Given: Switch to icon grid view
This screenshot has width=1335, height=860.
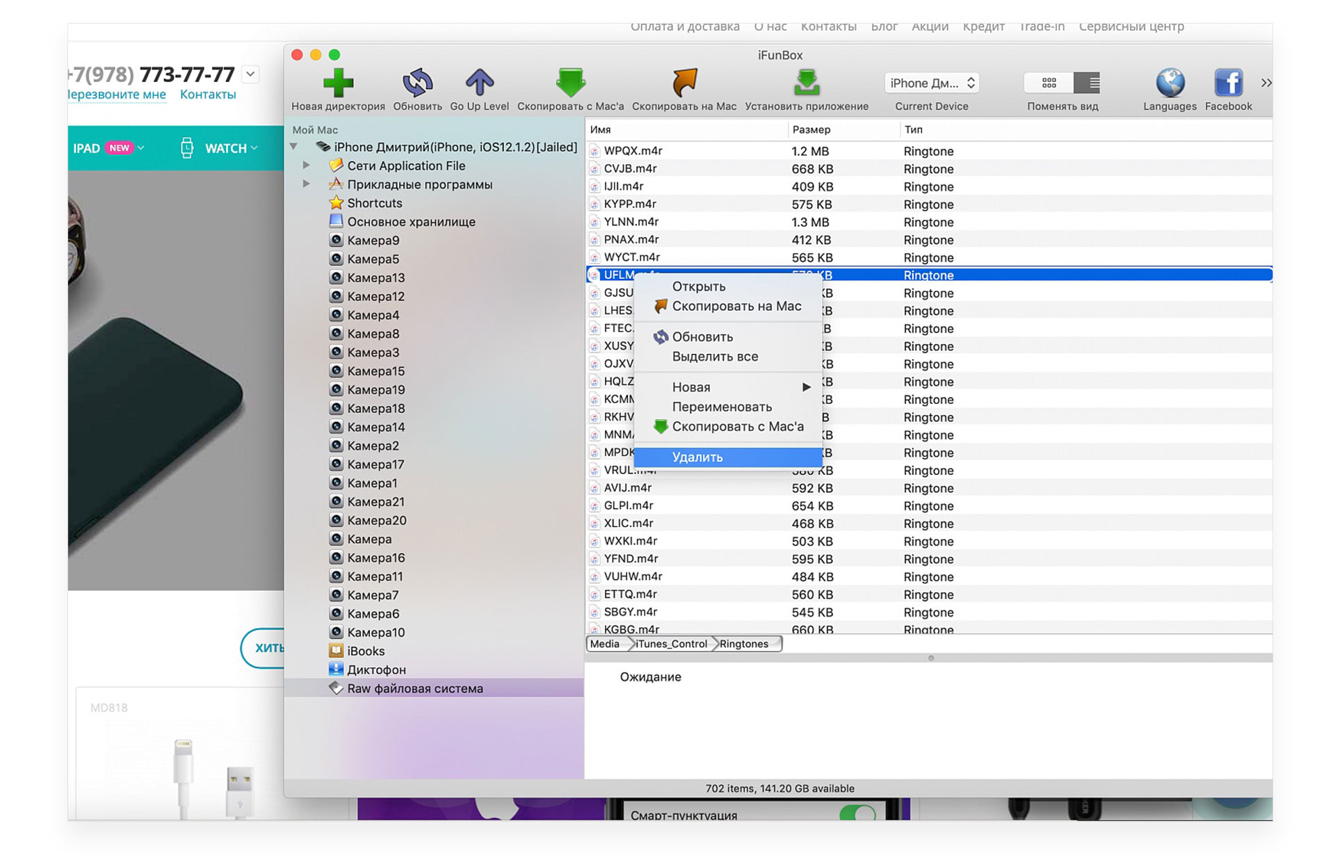Looking at the screenshot, I should coord(1049,83).
